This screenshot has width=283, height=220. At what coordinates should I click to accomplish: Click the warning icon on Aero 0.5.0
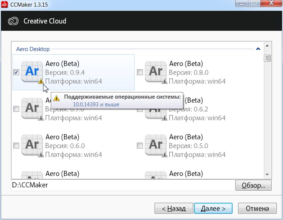tap(165, 155)
